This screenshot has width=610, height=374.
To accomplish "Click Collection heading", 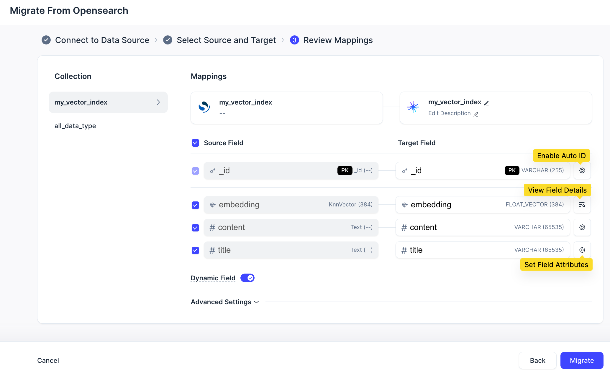I will 73,76.
